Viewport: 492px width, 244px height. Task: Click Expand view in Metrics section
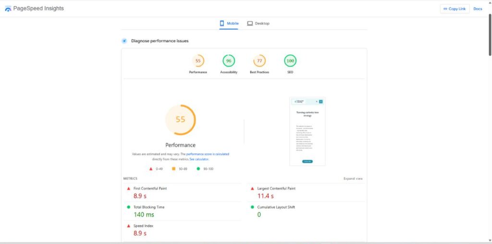353,178
